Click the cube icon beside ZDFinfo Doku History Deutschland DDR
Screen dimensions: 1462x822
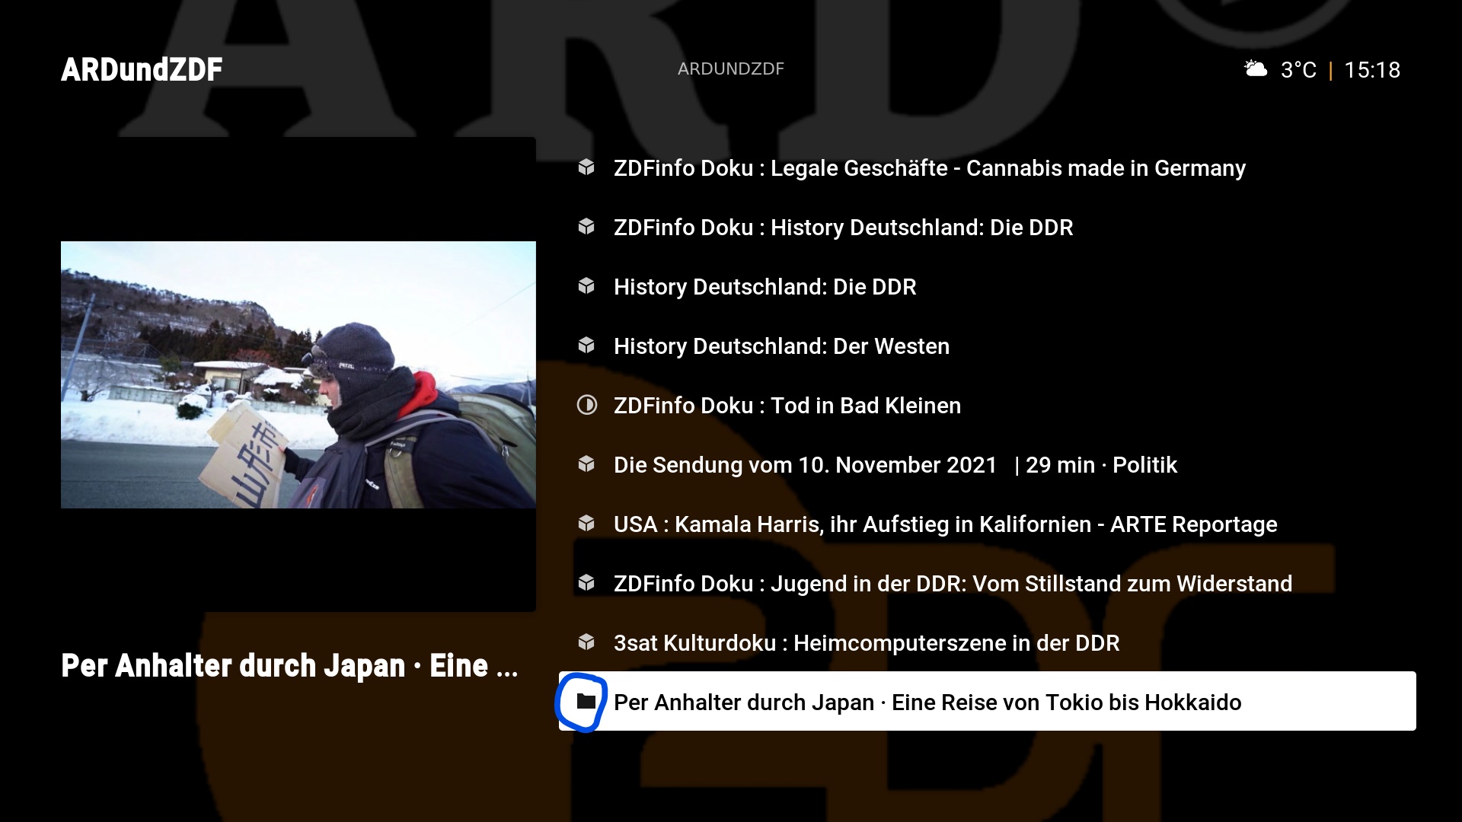coord(586,227)
